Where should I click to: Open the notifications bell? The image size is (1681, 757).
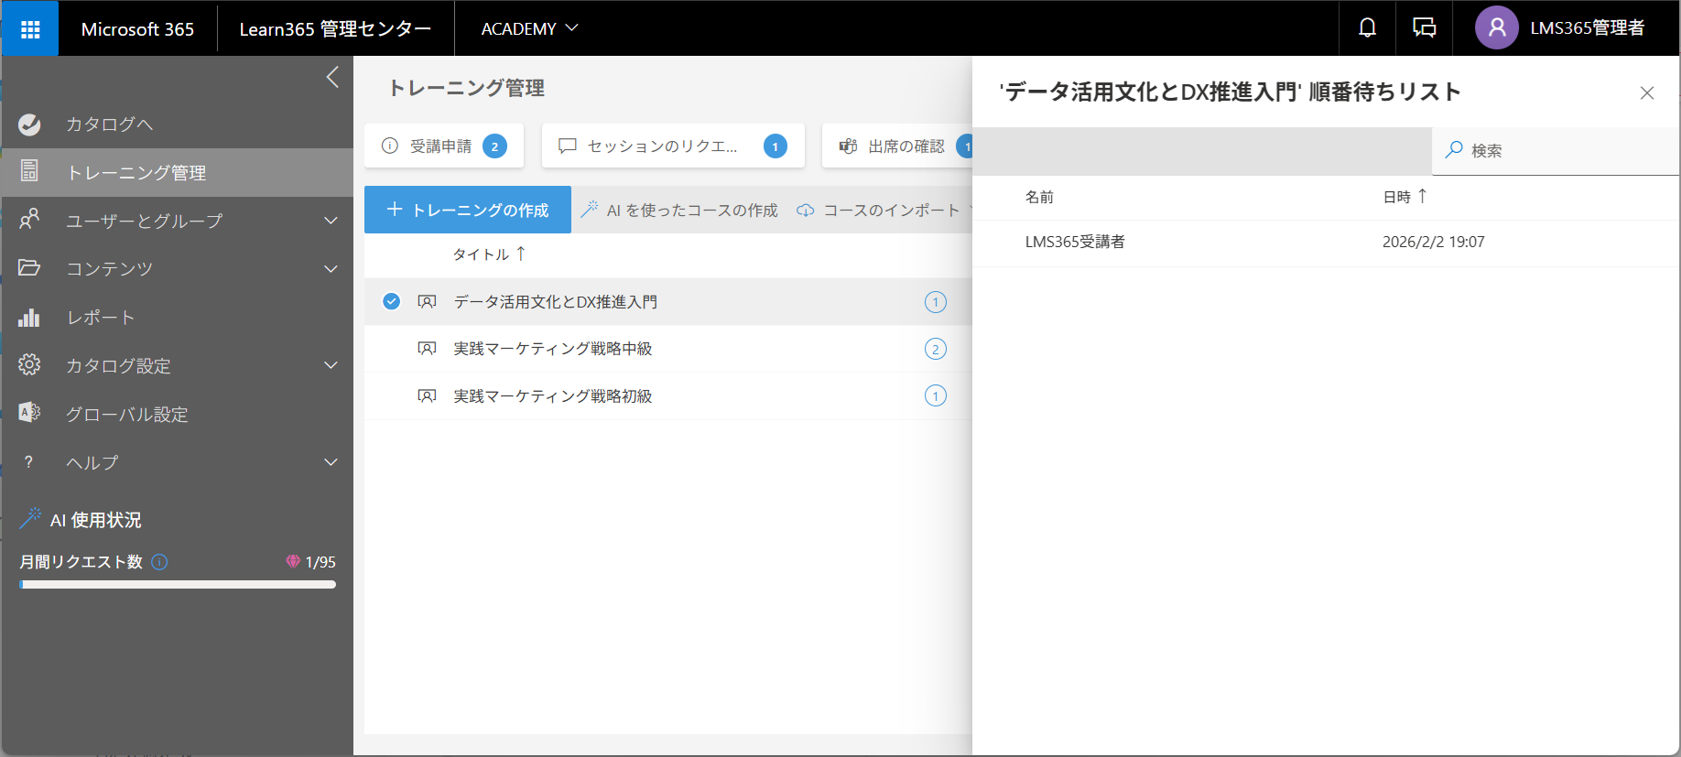pos(1367,28)
